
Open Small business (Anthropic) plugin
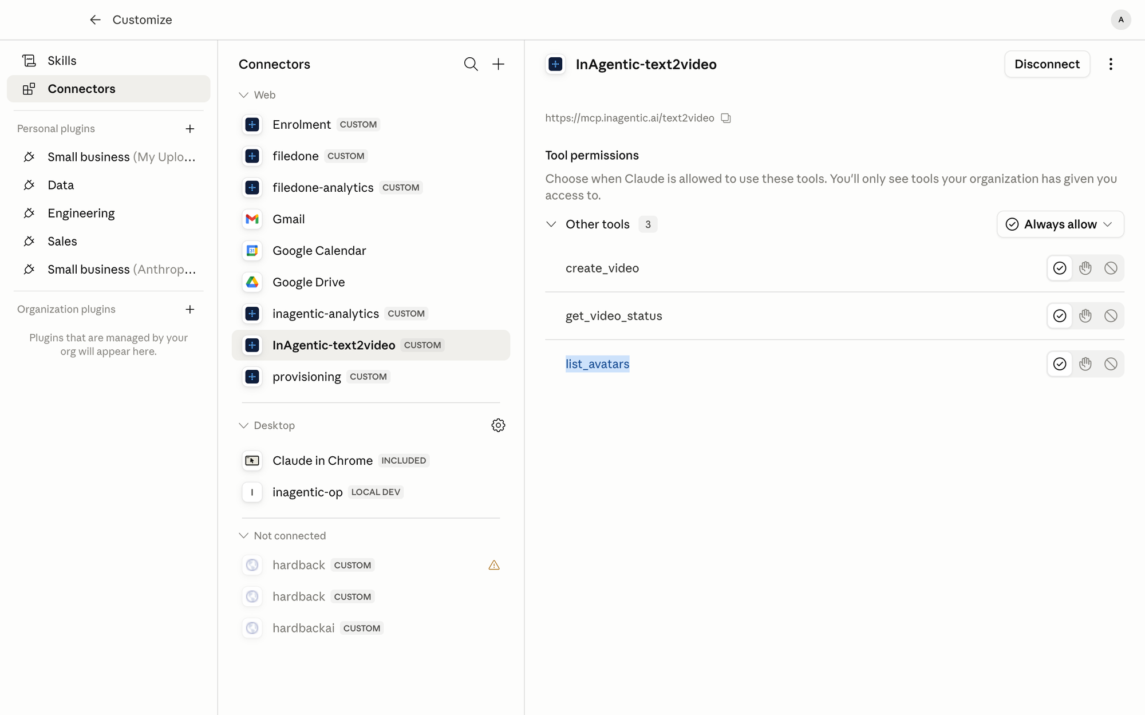pos(108,269)
